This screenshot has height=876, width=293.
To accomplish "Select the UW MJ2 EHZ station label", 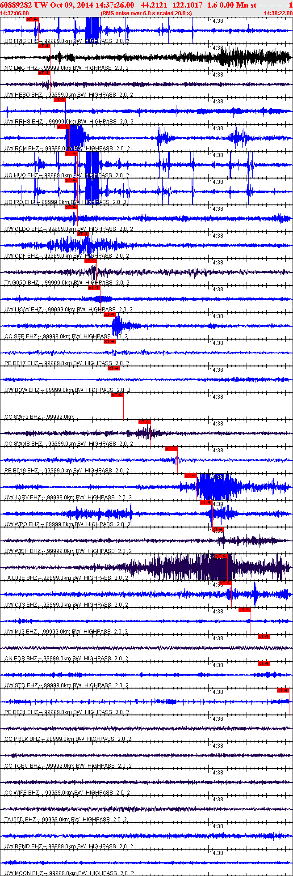I will click(x=67, y=632).
